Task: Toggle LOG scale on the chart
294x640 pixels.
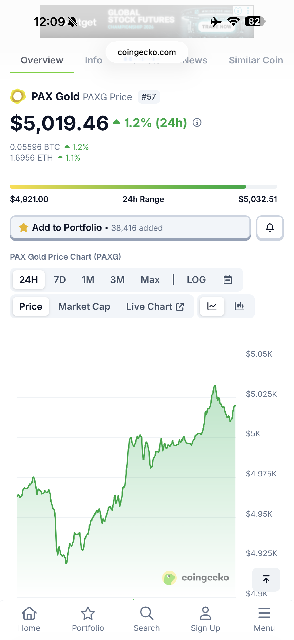Action: (x=196, y=280)
